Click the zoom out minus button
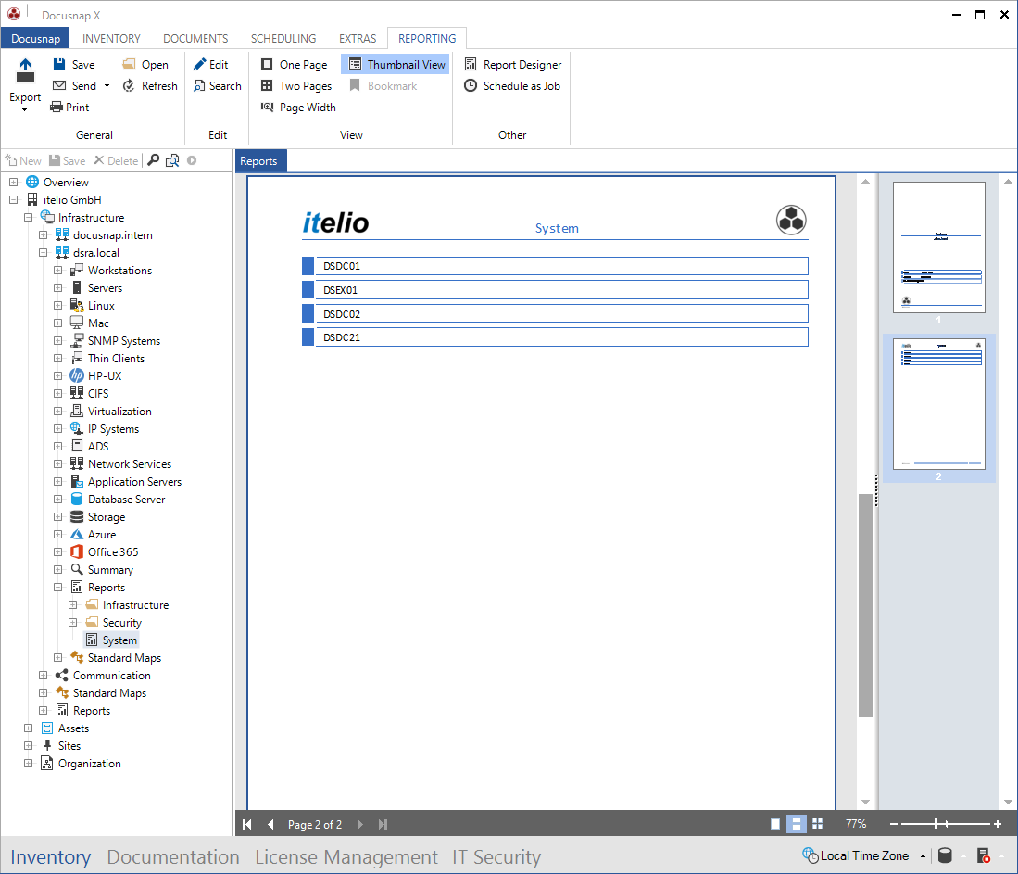The image size is (1018, 874). pyautogui.click(x=893, y=824)
